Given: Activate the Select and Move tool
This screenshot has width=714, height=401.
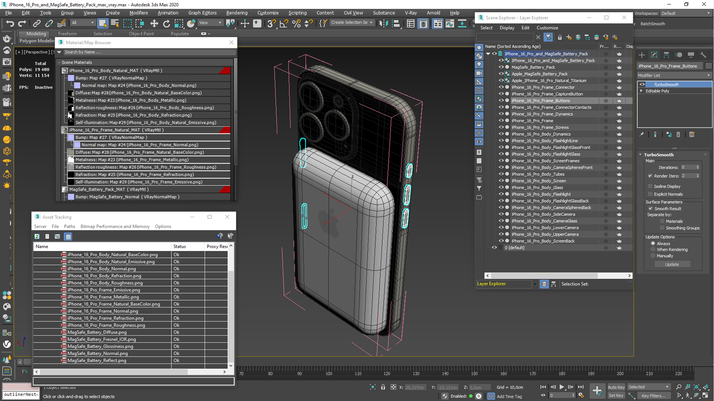Looking at the screenshot, I should pos(154,23).
